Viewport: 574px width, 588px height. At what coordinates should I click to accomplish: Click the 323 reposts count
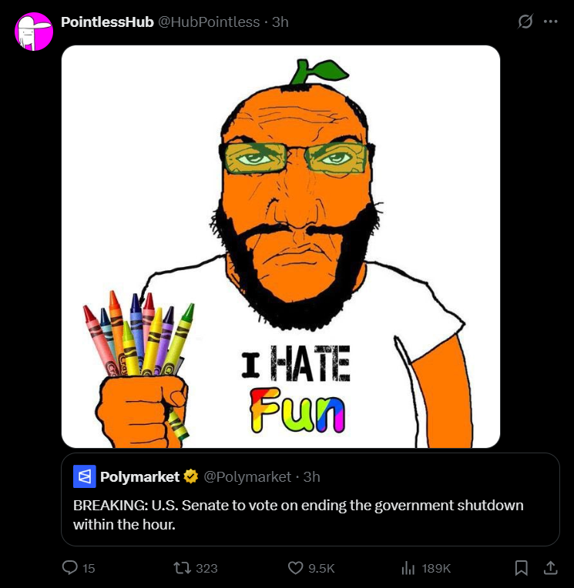pos(206,568)
